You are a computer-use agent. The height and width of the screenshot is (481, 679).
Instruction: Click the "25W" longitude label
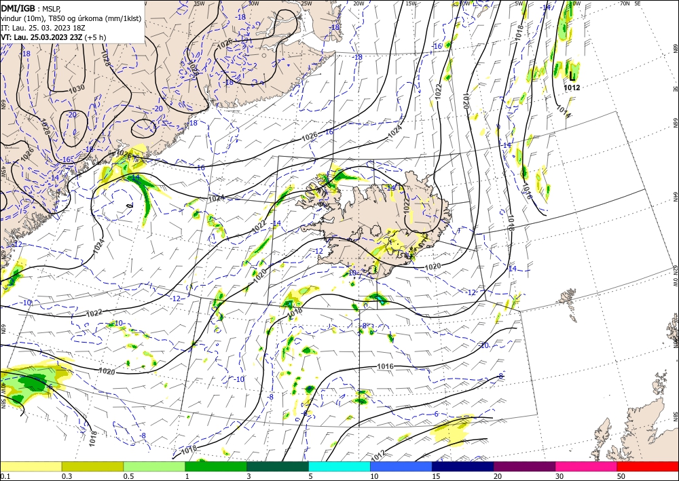[x=306, y=3]
